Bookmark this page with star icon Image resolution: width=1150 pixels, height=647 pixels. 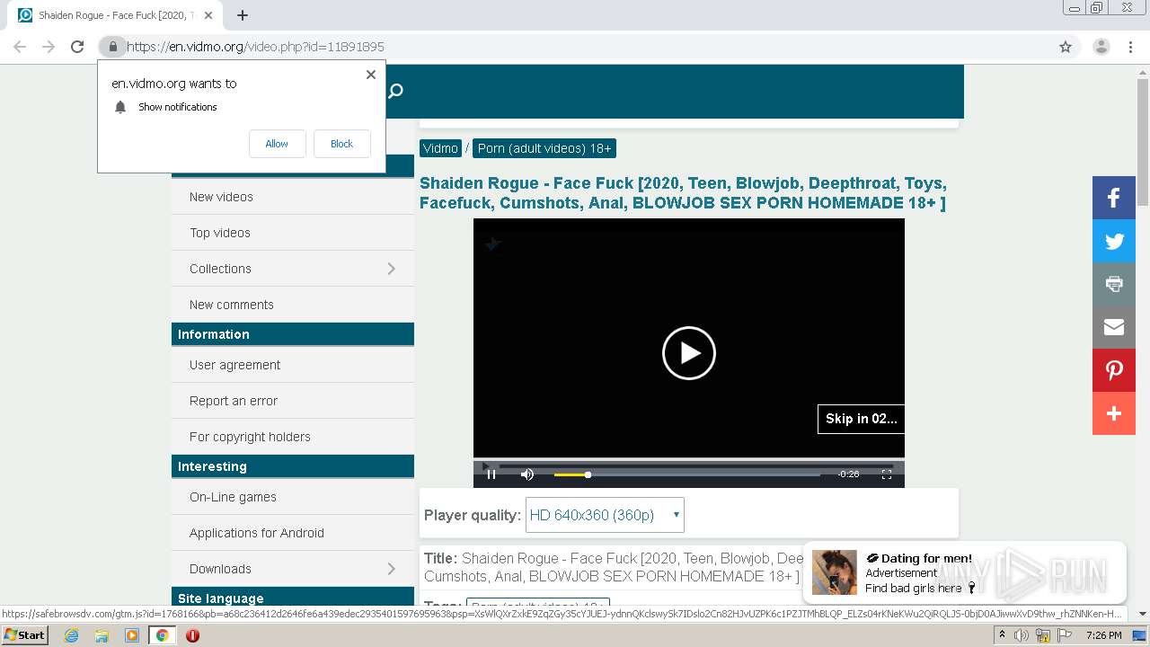(x=1066, y=47)
